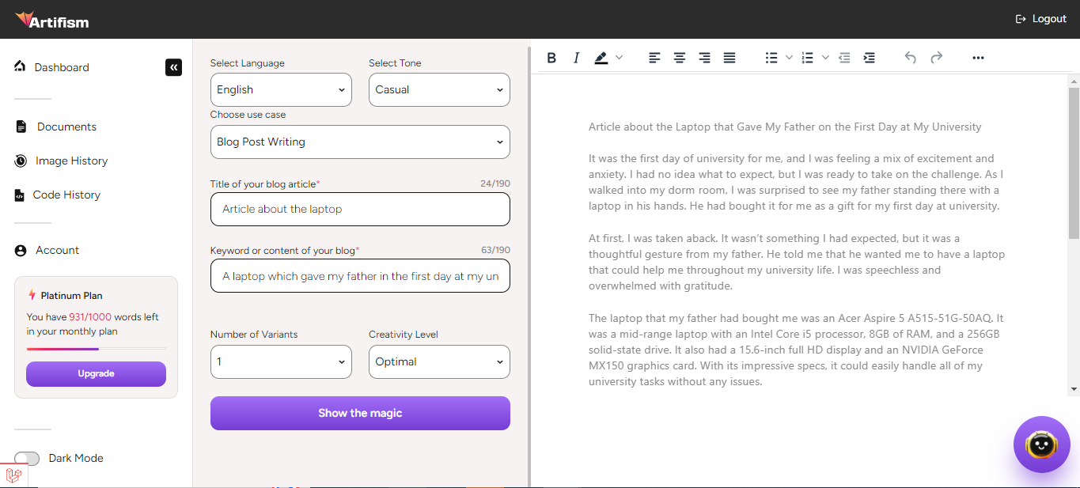
Task: Toggle Dark Mode switch
Action: pos(27,459)
